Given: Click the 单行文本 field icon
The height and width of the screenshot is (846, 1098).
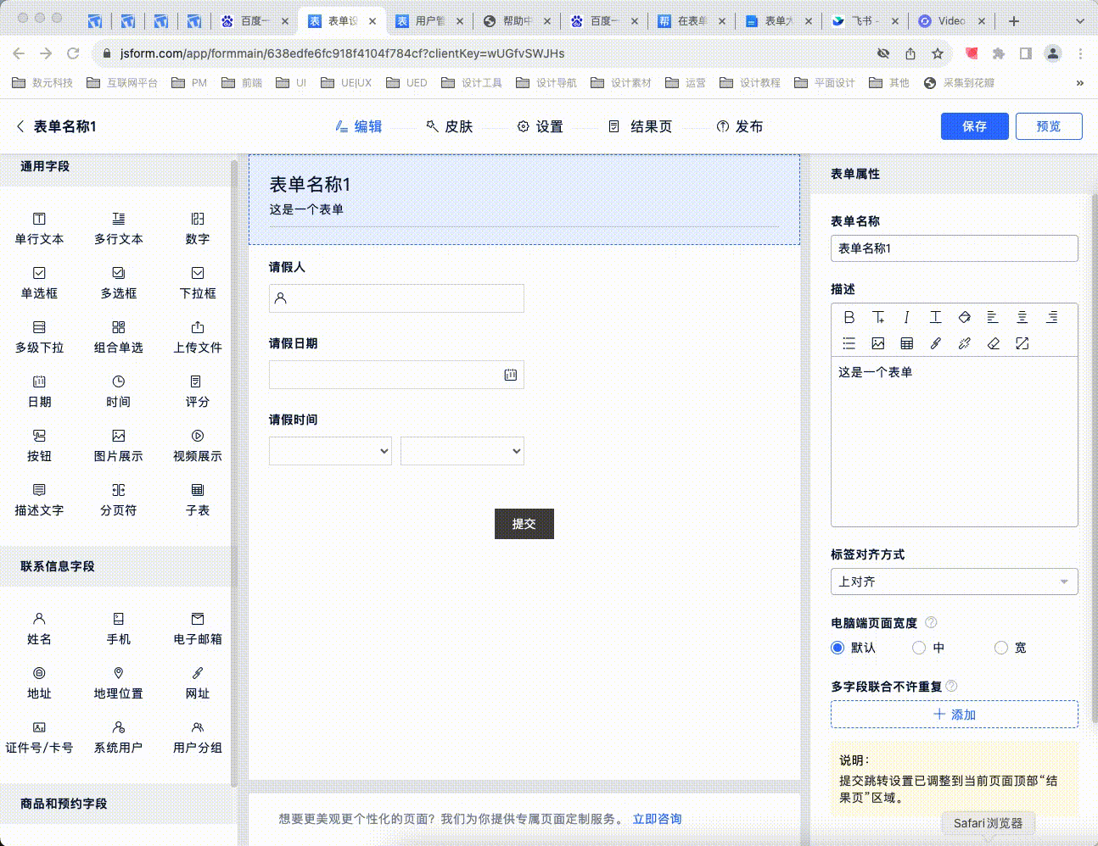Looking at the screenshot, I should [39, 220].
